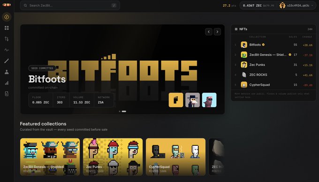The width and height of the screenshot is (319, 182).
Task: Open ZEC ROCKS row name in ranking
Action: point(258,75)
